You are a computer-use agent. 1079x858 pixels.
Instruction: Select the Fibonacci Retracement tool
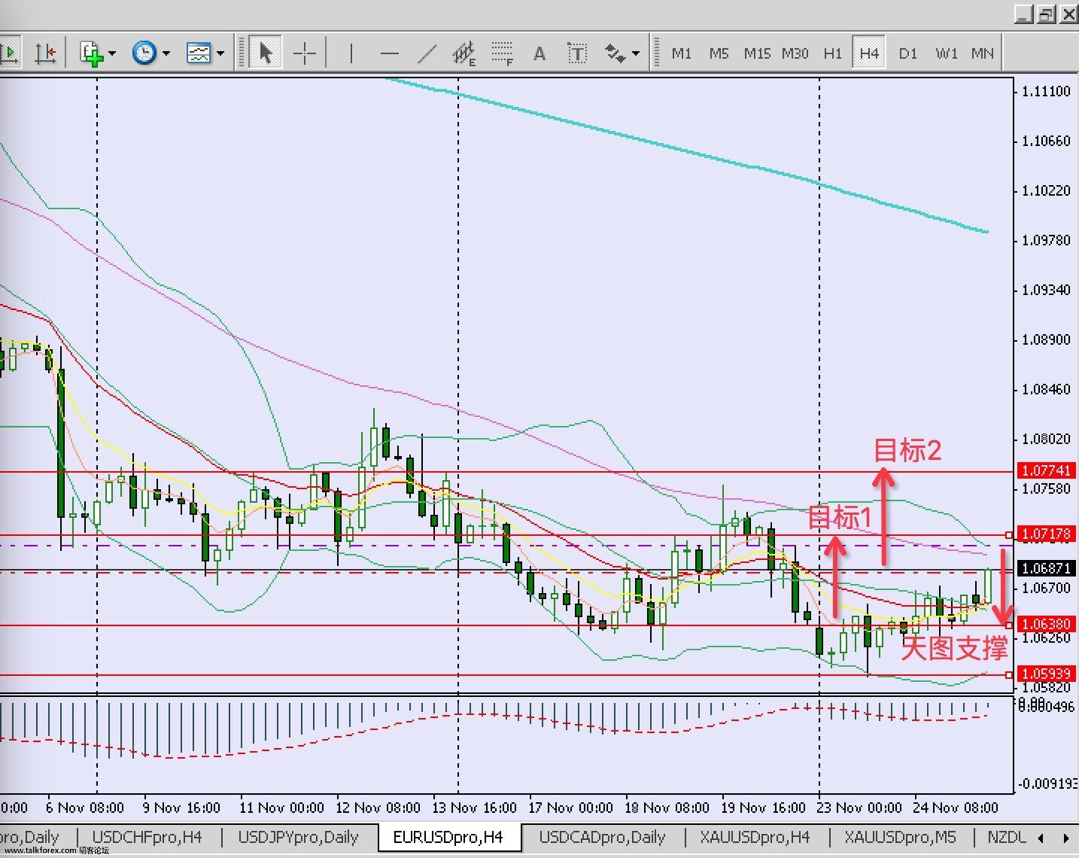tap(502, 53)
